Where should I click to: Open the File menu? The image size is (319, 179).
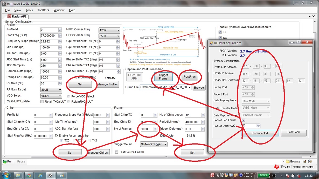[8, 10]
